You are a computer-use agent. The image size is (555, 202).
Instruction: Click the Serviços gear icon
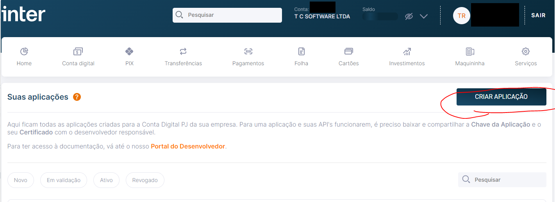tap(526, 51)
